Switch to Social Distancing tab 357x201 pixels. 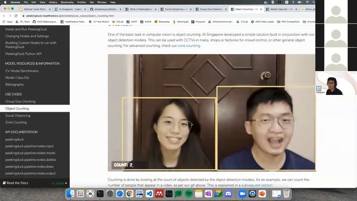176,9
